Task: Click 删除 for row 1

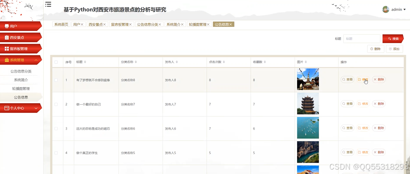Action: 379,80
